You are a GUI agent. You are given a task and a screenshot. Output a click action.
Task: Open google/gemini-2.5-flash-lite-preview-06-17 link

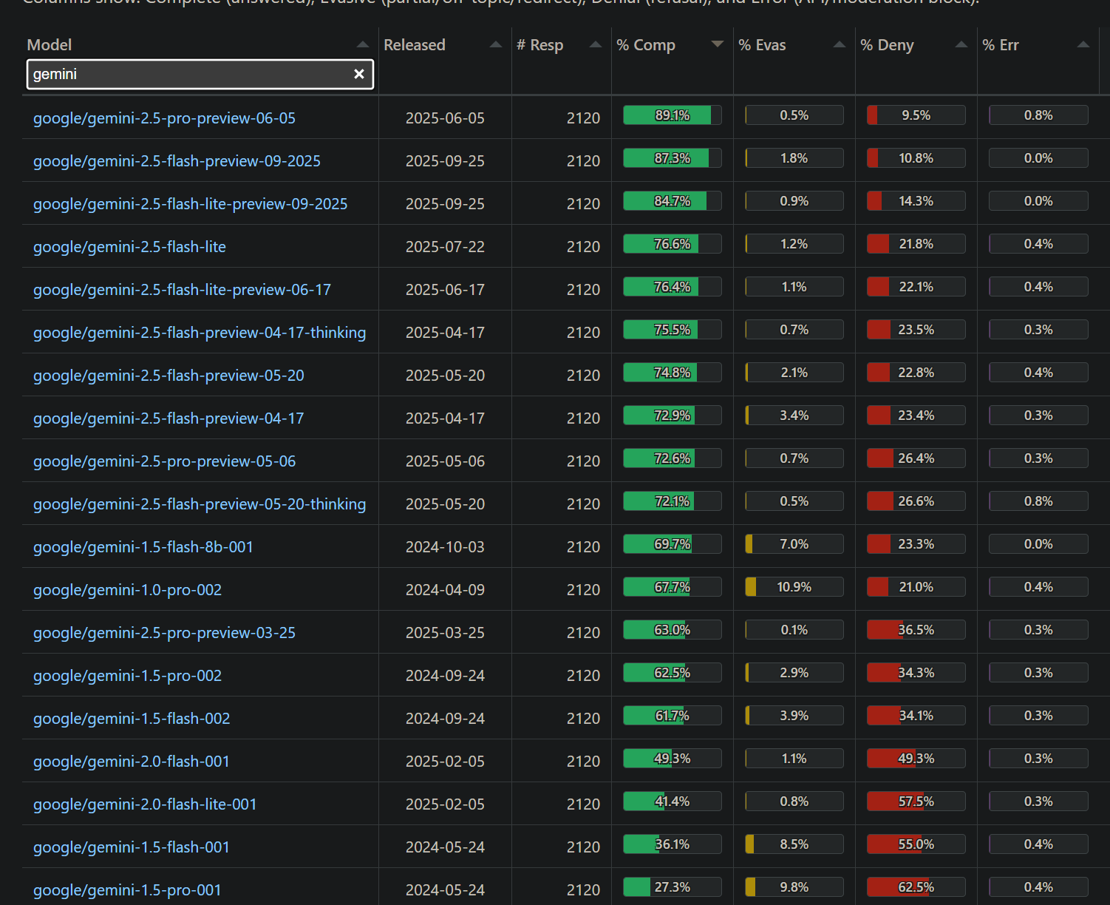182,290
